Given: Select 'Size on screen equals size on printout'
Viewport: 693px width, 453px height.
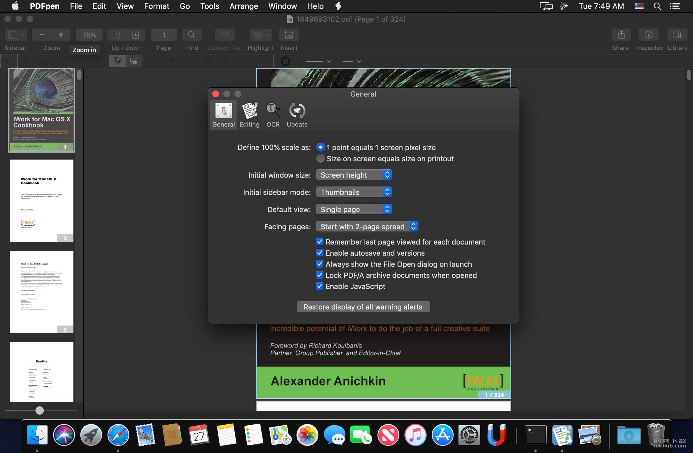Looking at the screenshot, I should [x=320, y=158].
